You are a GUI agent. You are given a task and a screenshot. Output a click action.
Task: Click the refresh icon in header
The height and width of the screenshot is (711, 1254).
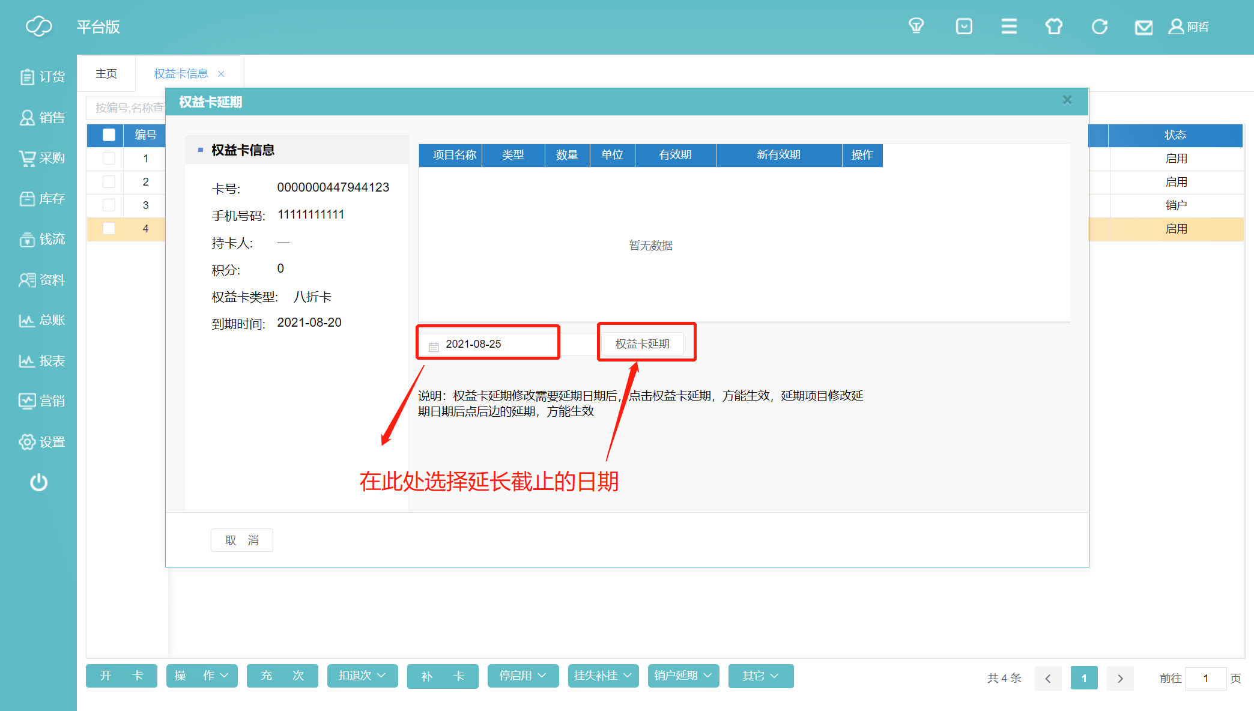(x=1099, y=26)
